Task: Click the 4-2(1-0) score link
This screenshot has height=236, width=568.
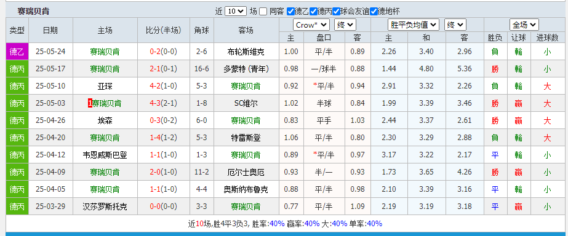Action: [163, 86]
